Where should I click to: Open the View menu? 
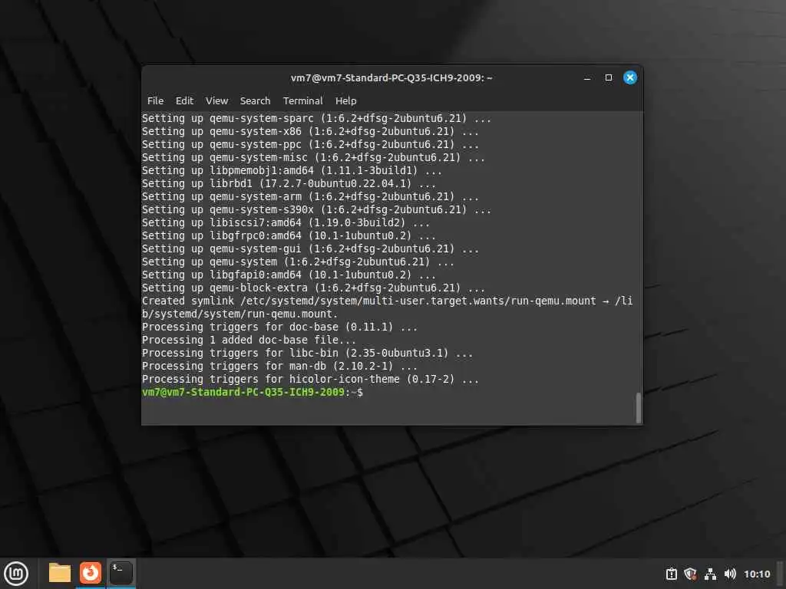[216, 100]
